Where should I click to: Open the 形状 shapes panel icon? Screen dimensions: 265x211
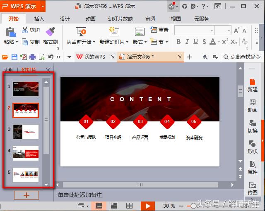[x=252, y=144]
